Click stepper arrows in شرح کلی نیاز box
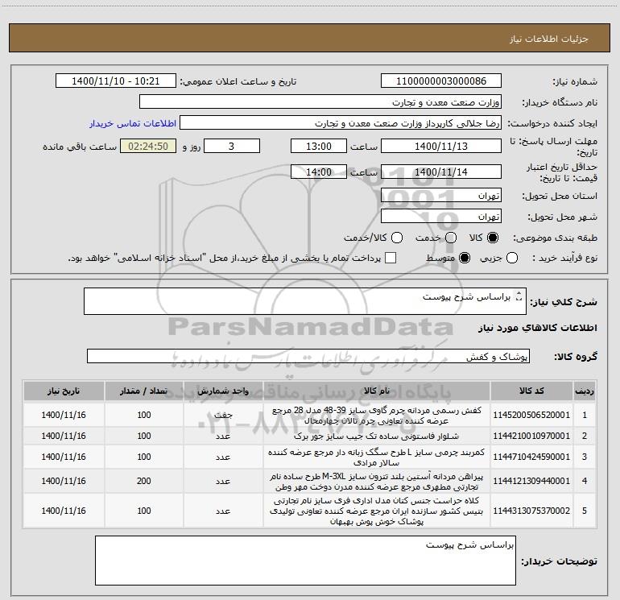620x600 pixels. [519, 296]
